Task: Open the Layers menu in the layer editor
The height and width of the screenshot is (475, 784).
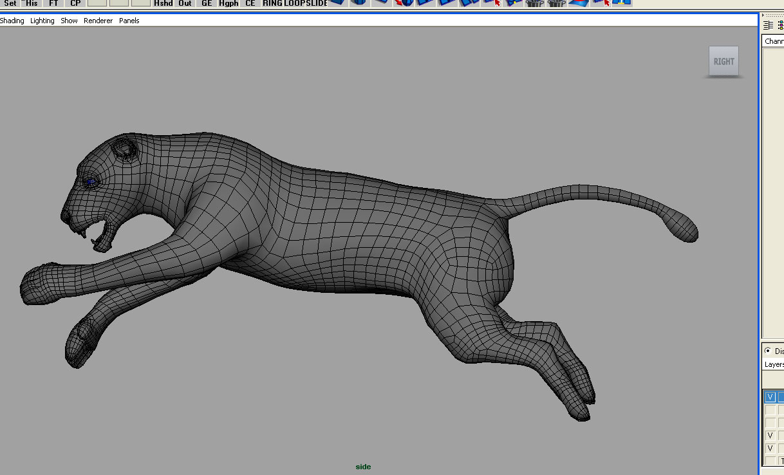Action: point(774,364)
